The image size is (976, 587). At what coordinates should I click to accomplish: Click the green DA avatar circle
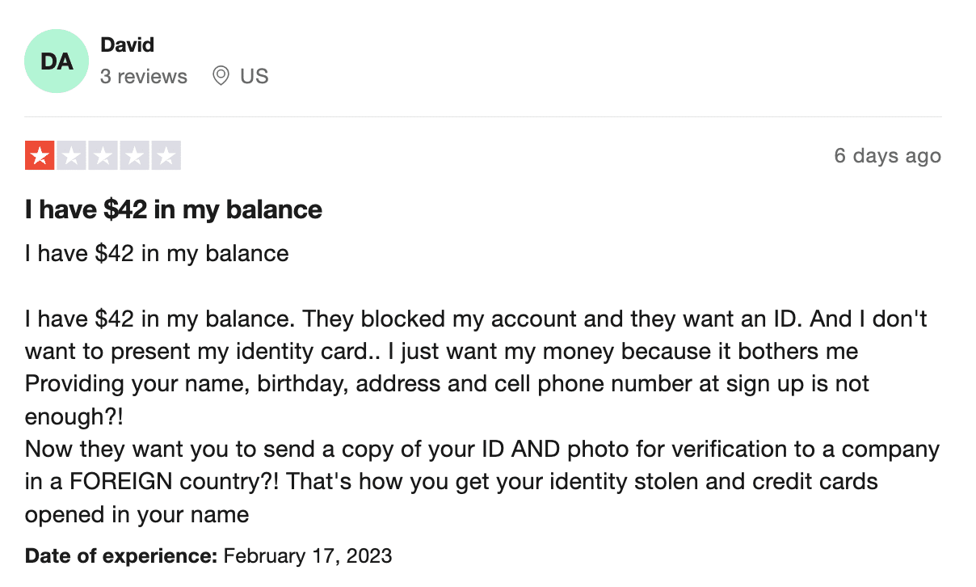[57, 61]
